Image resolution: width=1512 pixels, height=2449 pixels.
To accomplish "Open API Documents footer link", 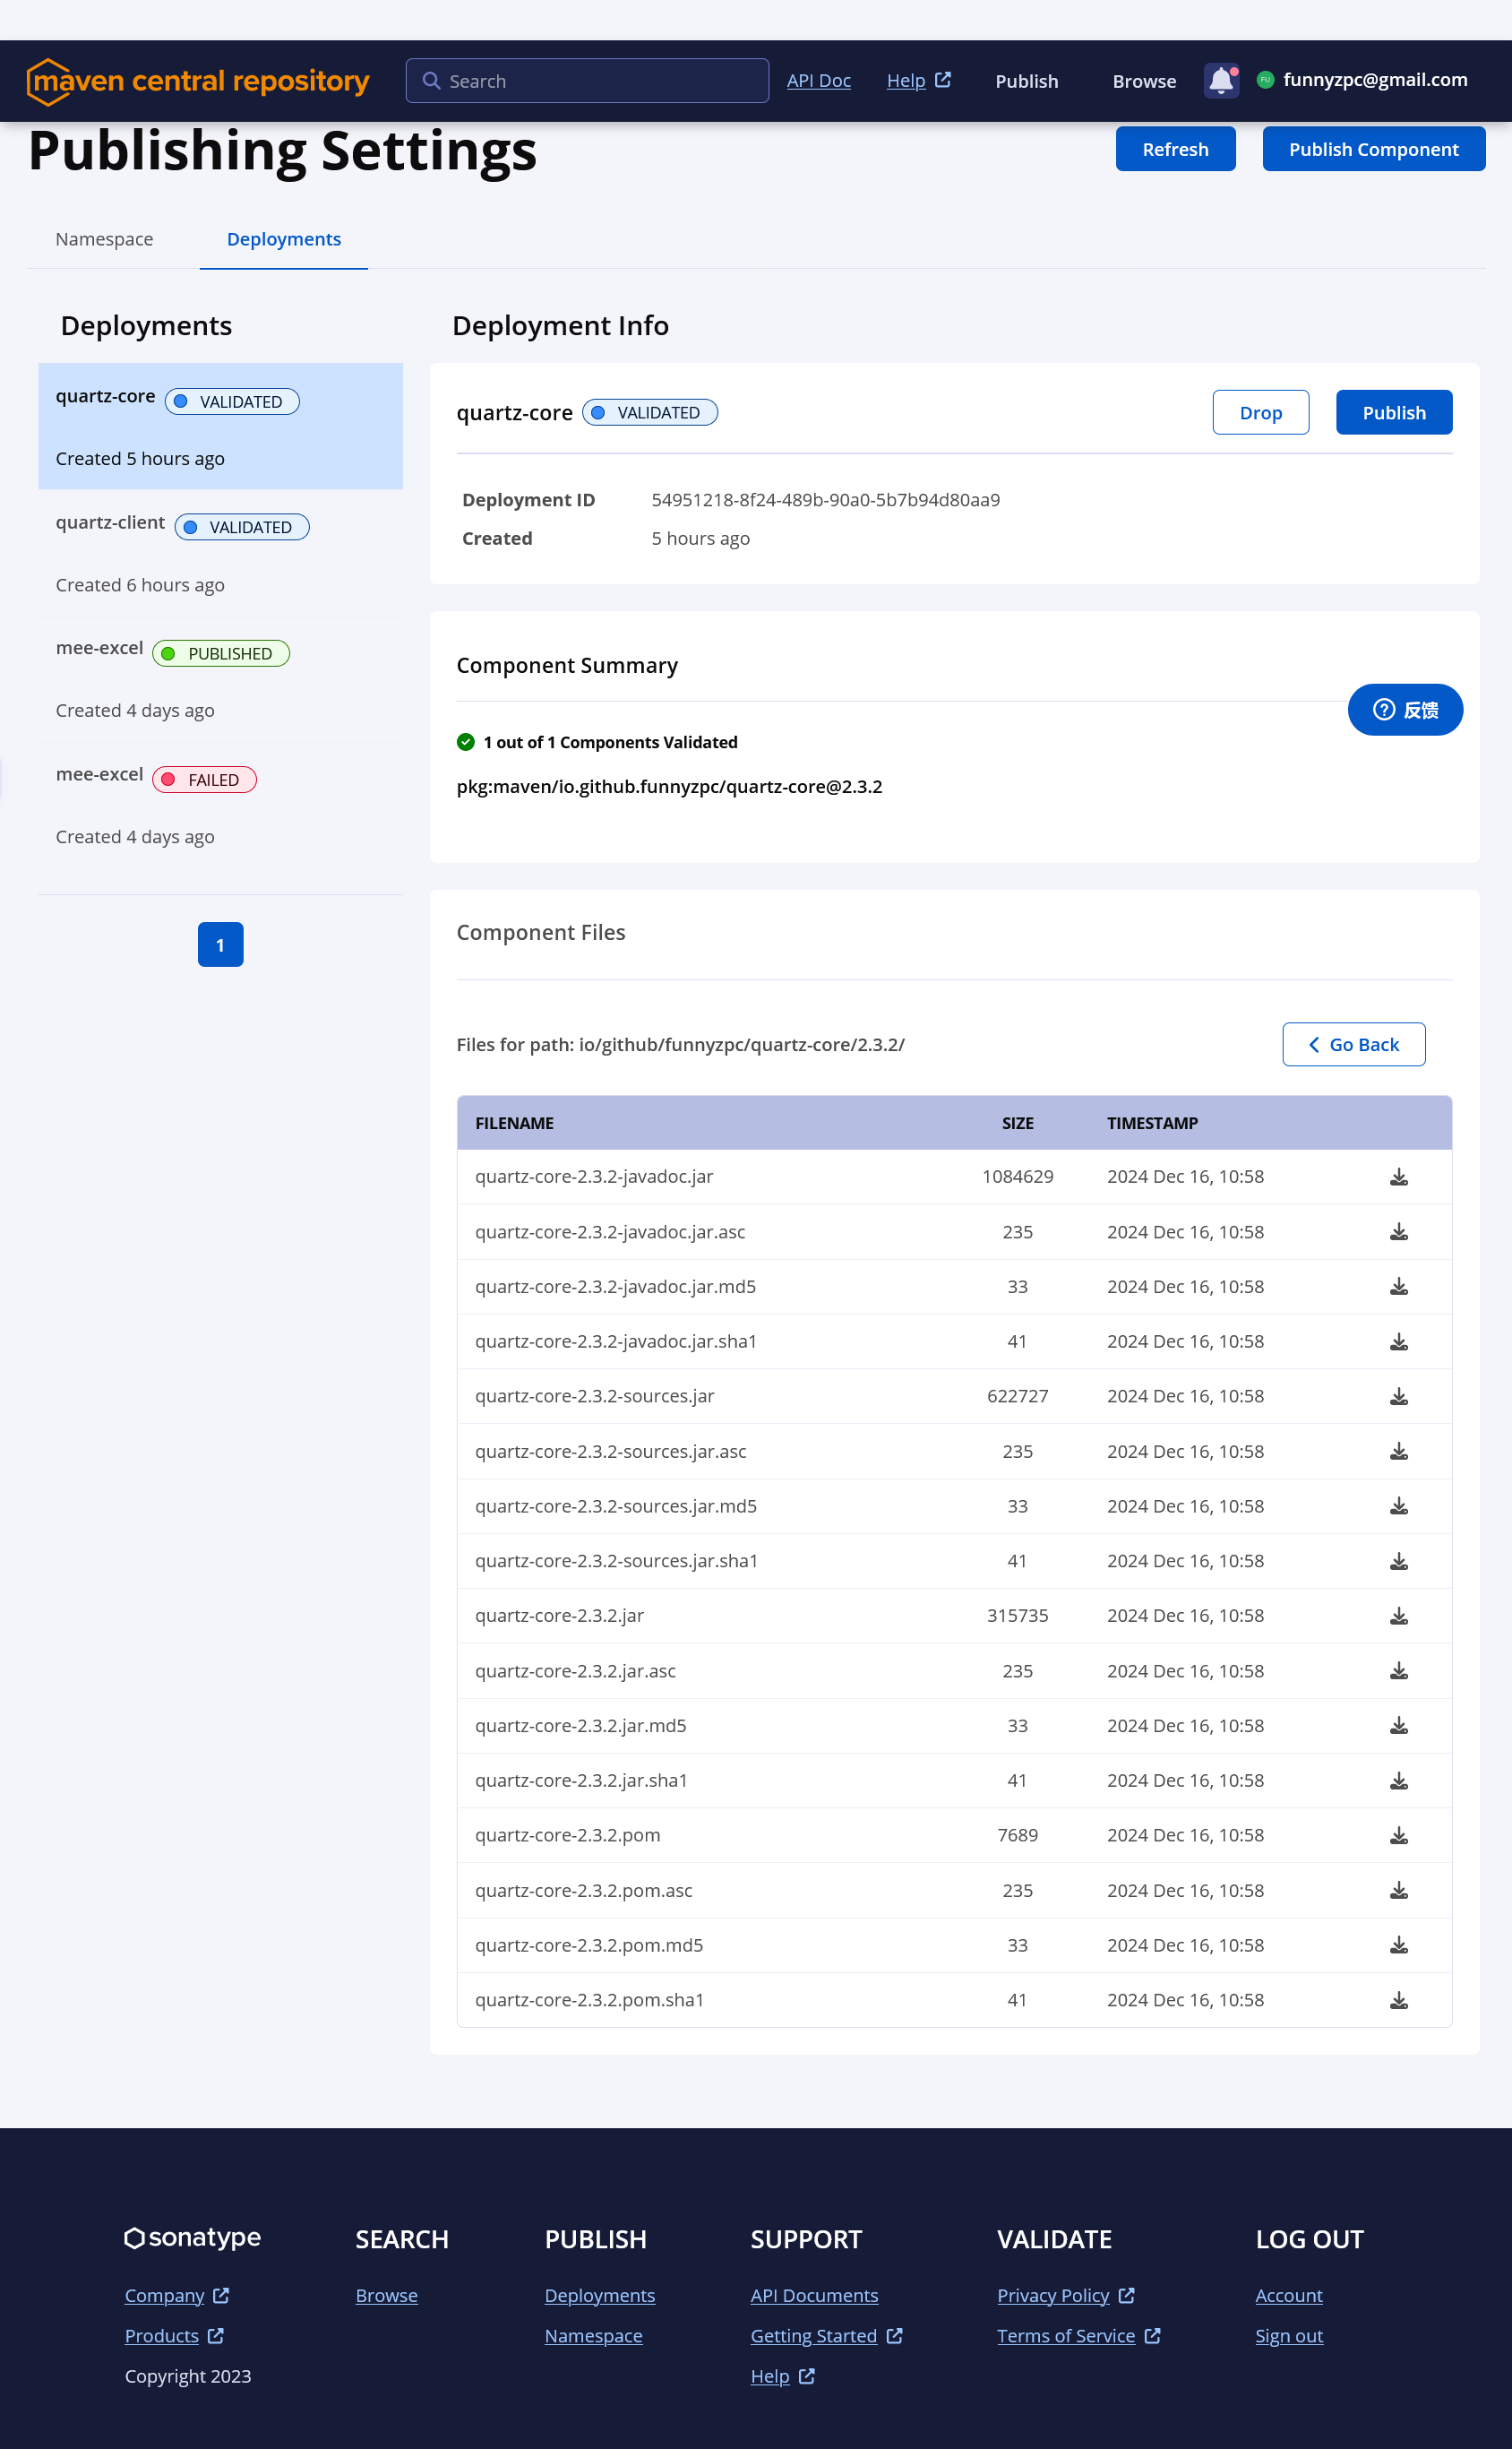I will (814, 2295).
